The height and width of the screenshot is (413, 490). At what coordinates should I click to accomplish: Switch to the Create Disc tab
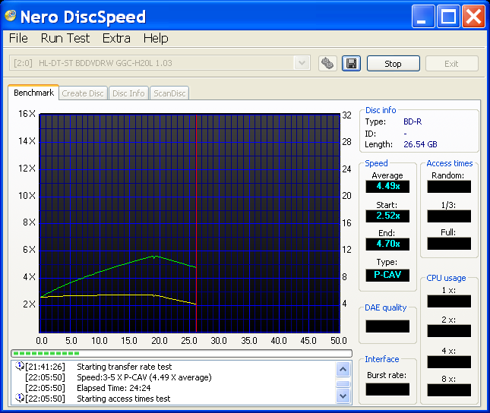(x=83, y=93)
